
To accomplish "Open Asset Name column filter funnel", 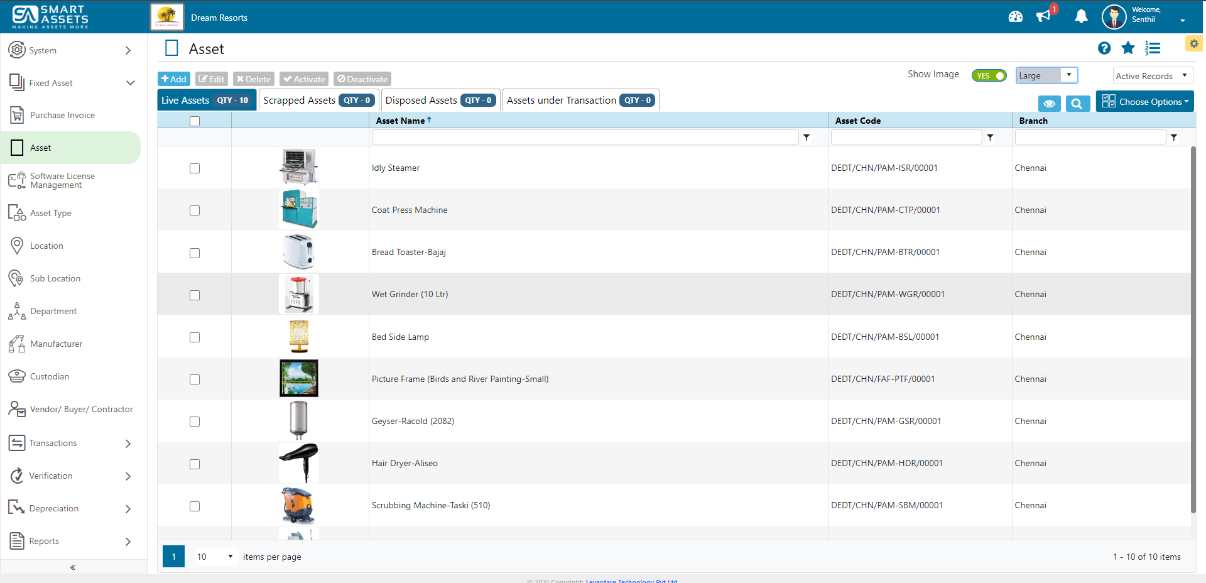I will tap(807, 138).
